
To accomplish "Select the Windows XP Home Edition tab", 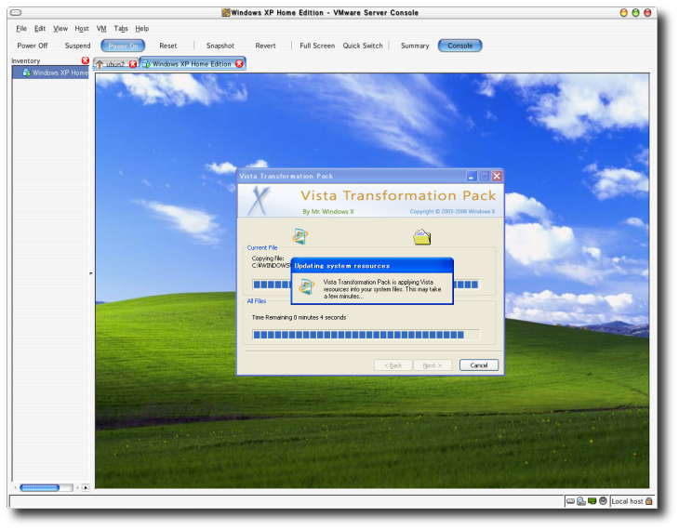I will coord(192,63).
